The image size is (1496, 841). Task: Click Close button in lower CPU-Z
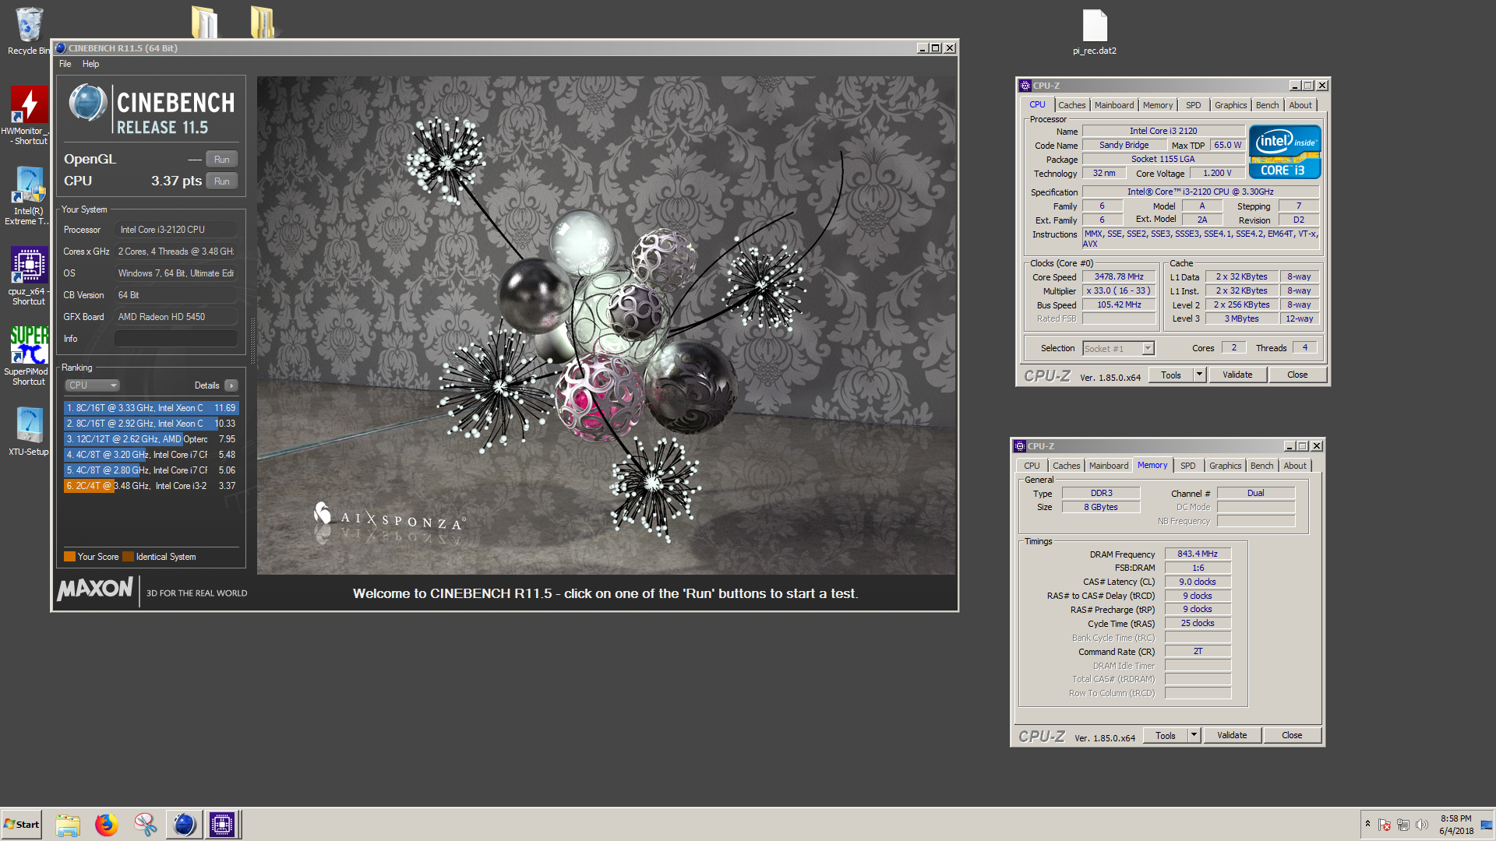(x=1292, y=736)
